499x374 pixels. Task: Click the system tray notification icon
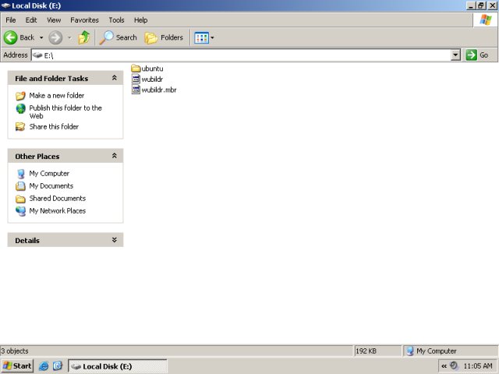(454, 365)
